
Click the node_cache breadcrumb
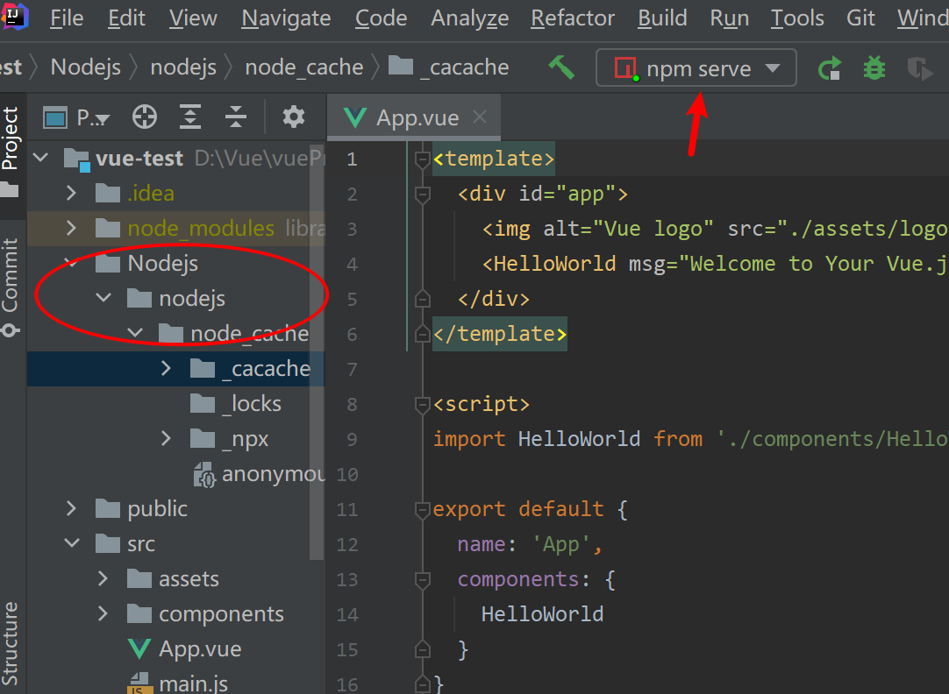303,67
